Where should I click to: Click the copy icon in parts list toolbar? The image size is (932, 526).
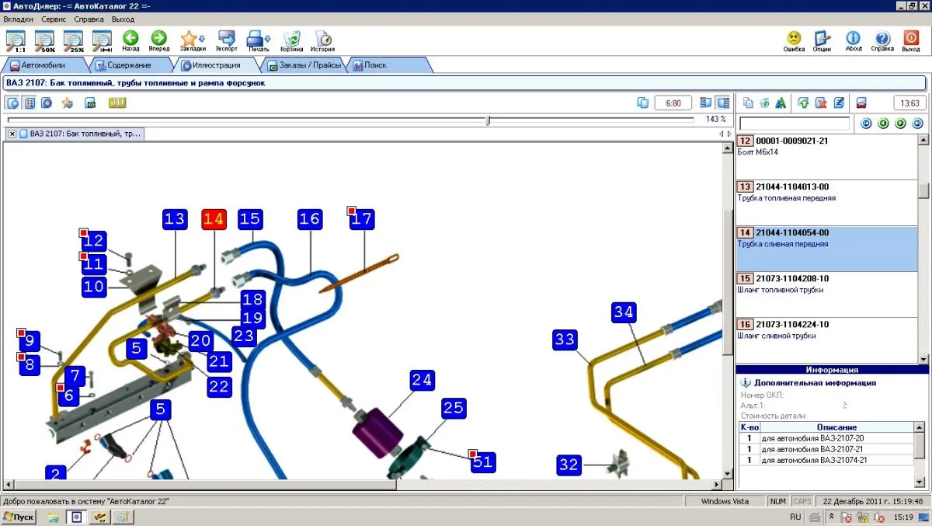click(x=748, y=103)
